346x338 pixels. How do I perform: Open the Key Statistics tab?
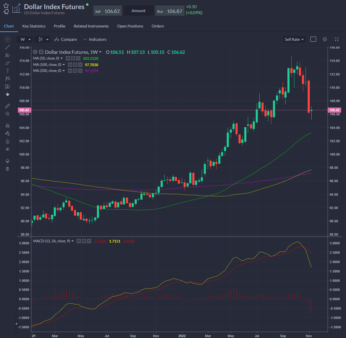(x=34, y=26)
